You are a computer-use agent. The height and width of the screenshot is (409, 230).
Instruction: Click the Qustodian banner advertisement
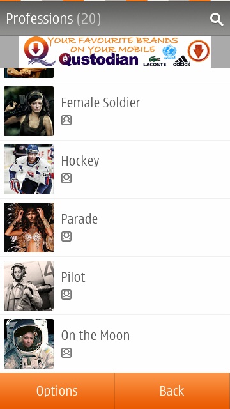coord(115,51)
